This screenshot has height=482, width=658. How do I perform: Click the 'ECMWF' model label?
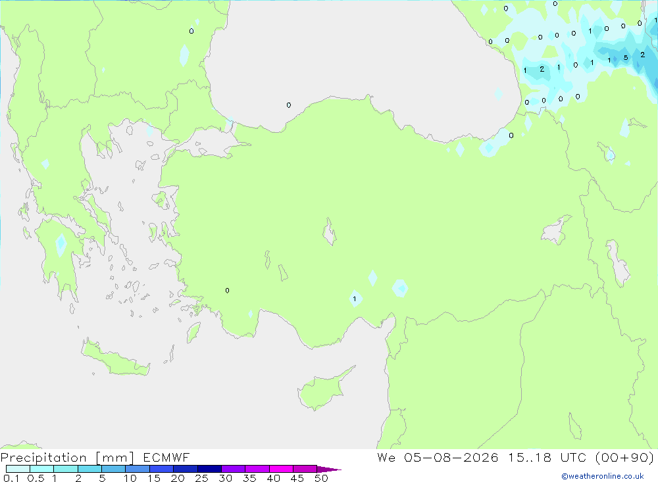pyautogui.click(x=166, y=457)
